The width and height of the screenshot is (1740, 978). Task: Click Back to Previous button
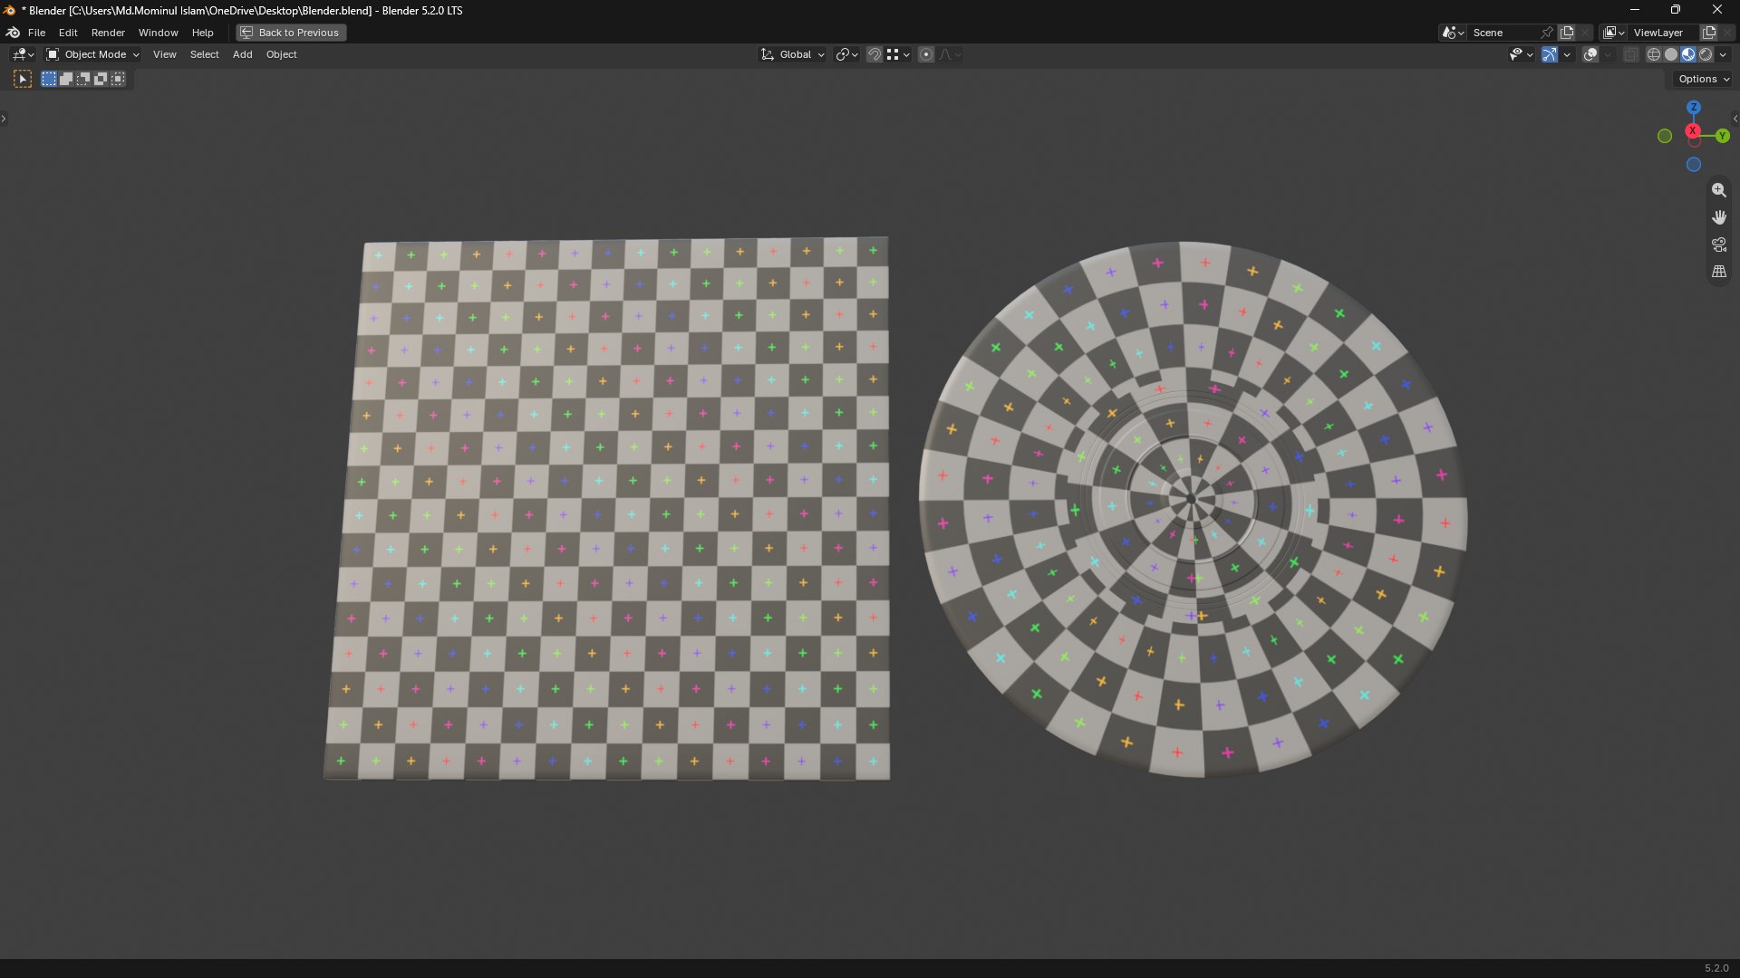pyautogui.click(x=291, y=33)
